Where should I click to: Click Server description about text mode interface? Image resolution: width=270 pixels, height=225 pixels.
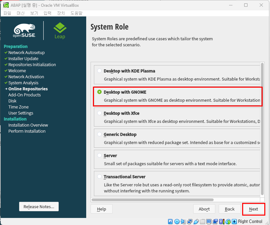click(170, 164)
